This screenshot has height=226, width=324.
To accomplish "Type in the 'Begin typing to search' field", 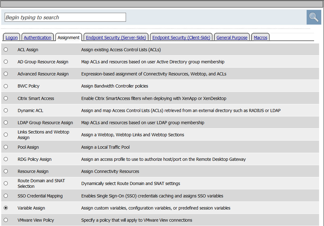I will pos(65,17).
